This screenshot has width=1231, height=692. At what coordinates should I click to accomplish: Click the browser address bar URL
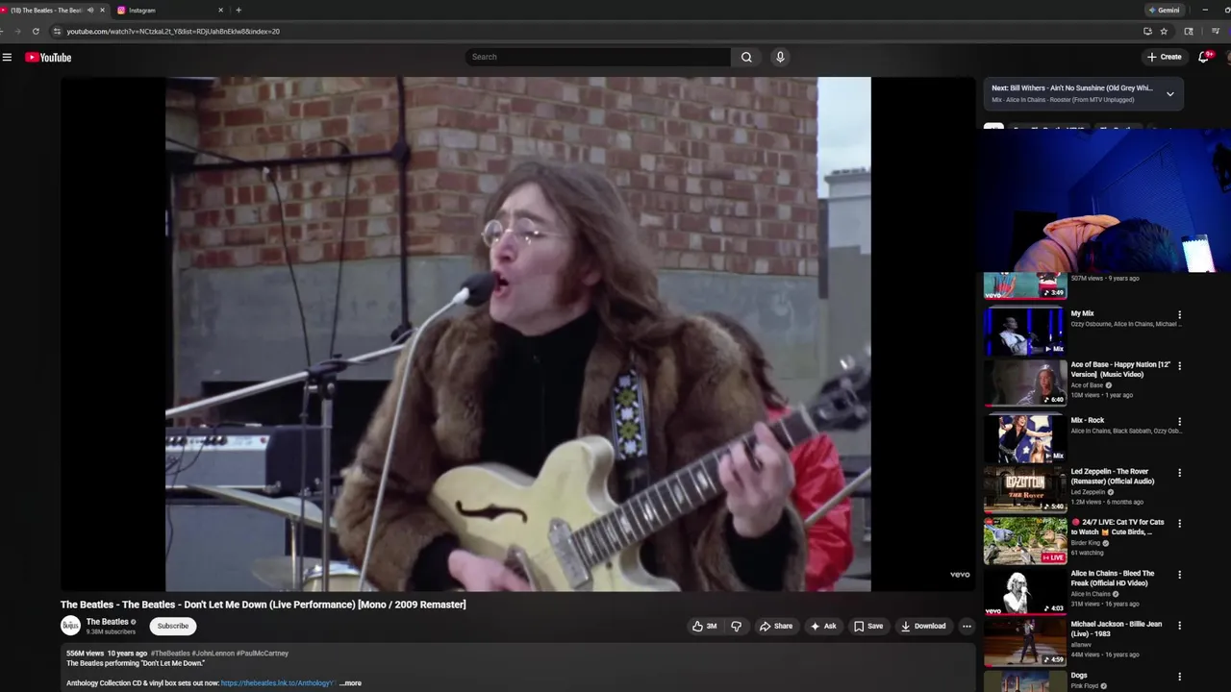coord(173,31)
